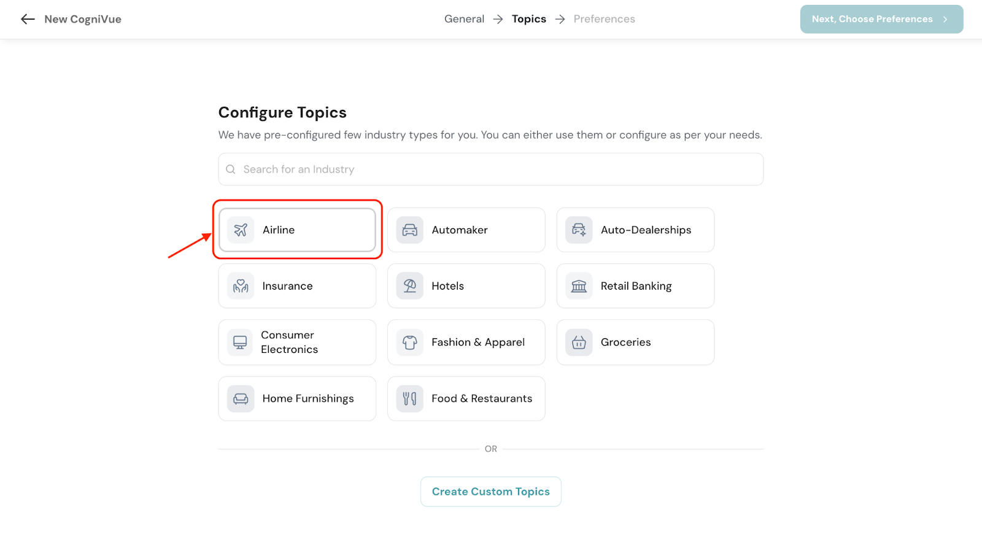
Task: Click the Groceries basket icon
Action: (x=579, y=342)
